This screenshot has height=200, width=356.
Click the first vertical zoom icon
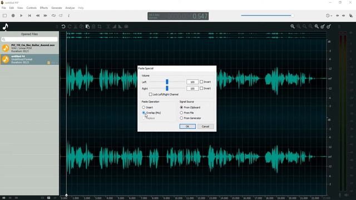pyautogui.click(x=323, y=27)
